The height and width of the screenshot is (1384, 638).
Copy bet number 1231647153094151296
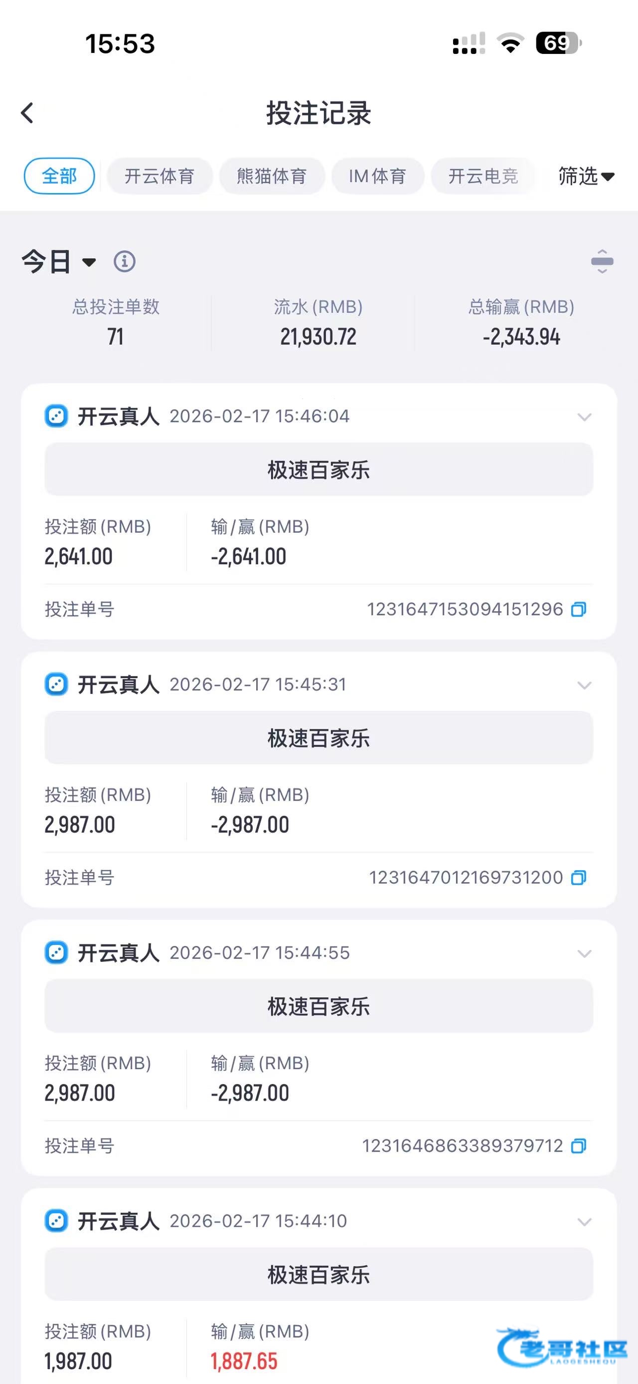point(579,609)
